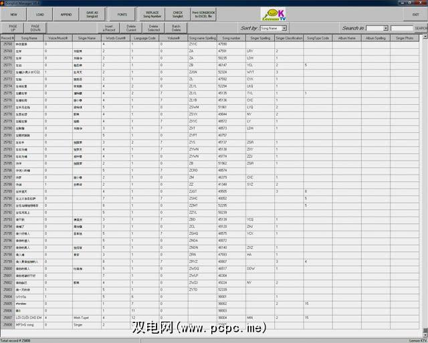Click the NEW toolbar button

point(13,15)
